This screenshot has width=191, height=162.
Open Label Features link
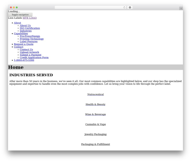click(x=29, y=42)
